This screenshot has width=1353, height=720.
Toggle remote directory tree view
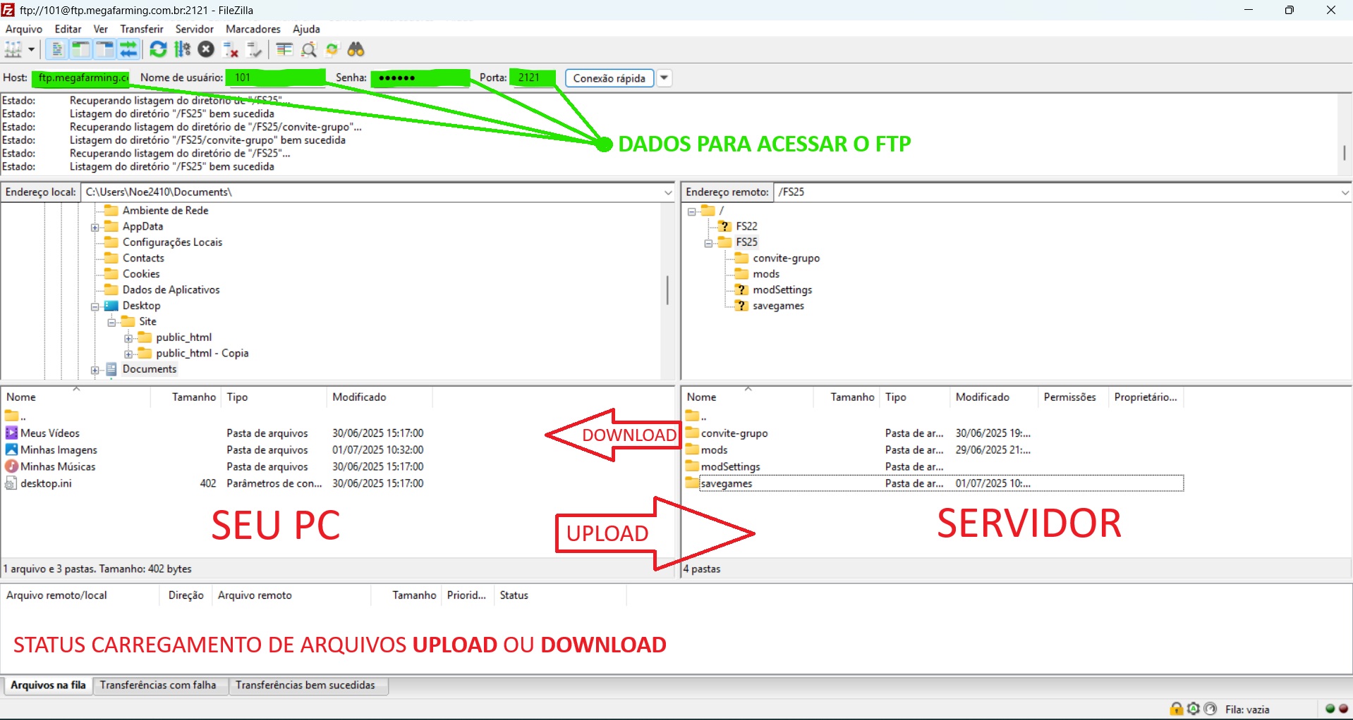[105, 49]
